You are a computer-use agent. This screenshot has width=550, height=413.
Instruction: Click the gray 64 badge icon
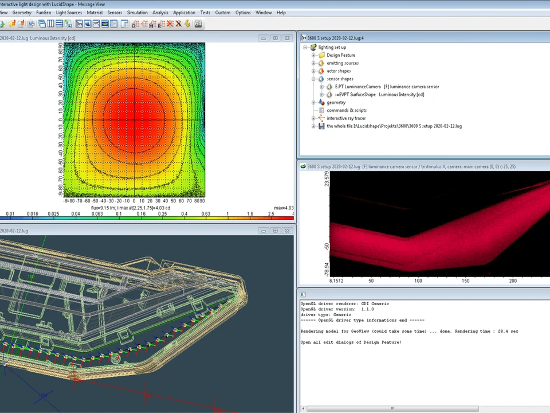click(198, 24)
